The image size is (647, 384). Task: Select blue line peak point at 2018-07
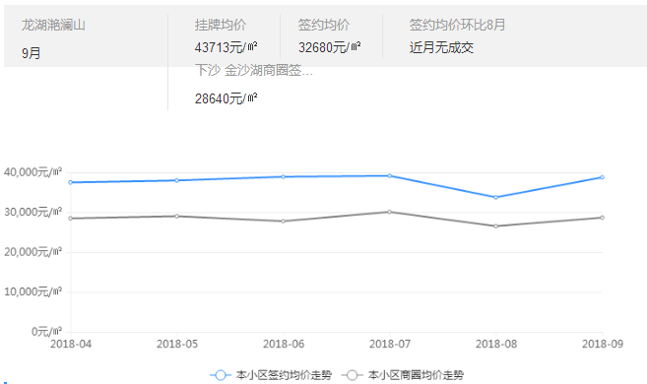pos(390,175)
